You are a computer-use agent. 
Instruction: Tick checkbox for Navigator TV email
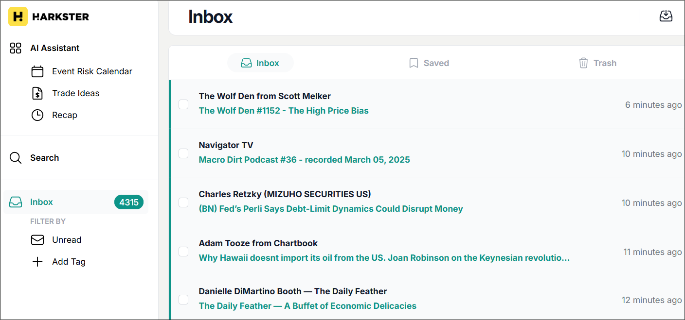183,153
